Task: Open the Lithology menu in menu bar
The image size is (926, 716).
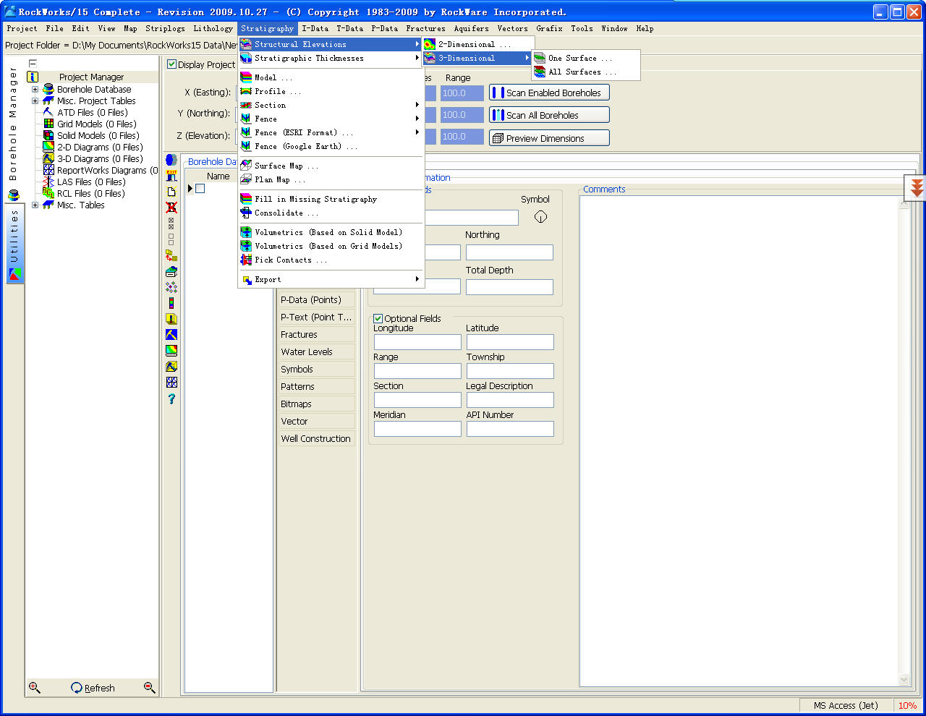Action: click(213, 28)
